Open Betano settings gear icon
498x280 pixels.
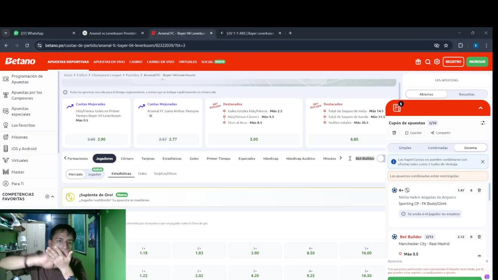click(x=437, y=61)
